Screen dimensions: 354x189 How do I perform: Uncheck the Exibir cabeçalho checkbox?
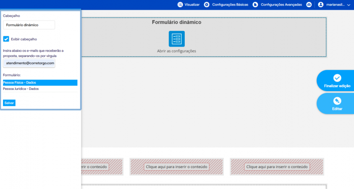6,39
